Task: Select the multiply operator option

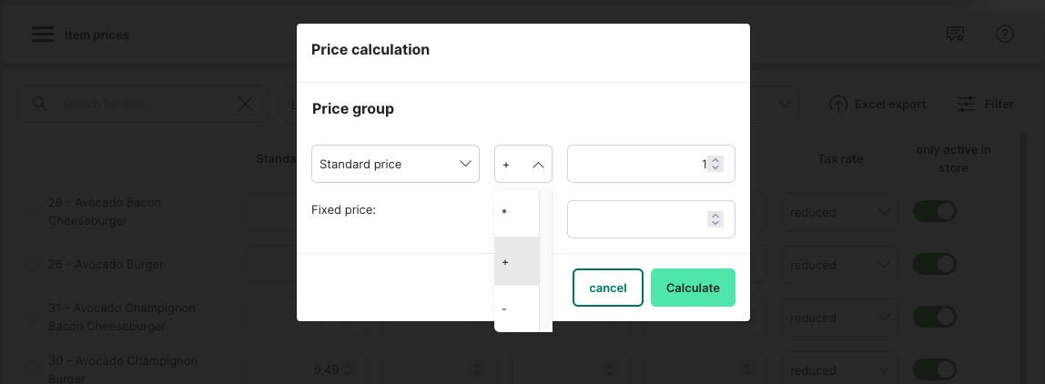Action: [x=516, y=212]
